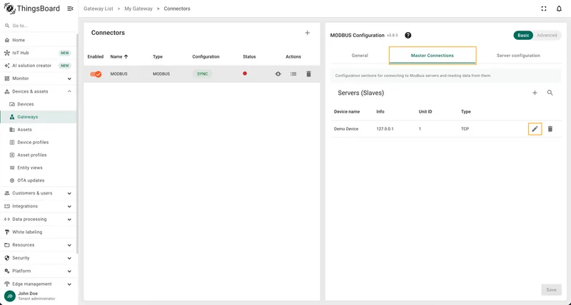This screenshot has width=571, height=305.
Task: Select the MODBUS connector row name
Action: 118,74
